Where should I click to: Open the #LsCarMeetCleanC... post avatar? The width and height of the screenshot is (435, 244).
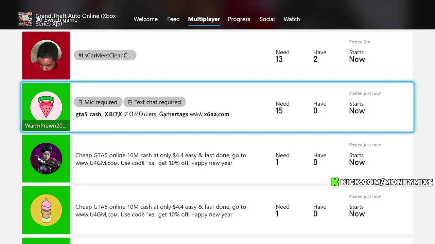pyautogui.click(x=46, y=56)
